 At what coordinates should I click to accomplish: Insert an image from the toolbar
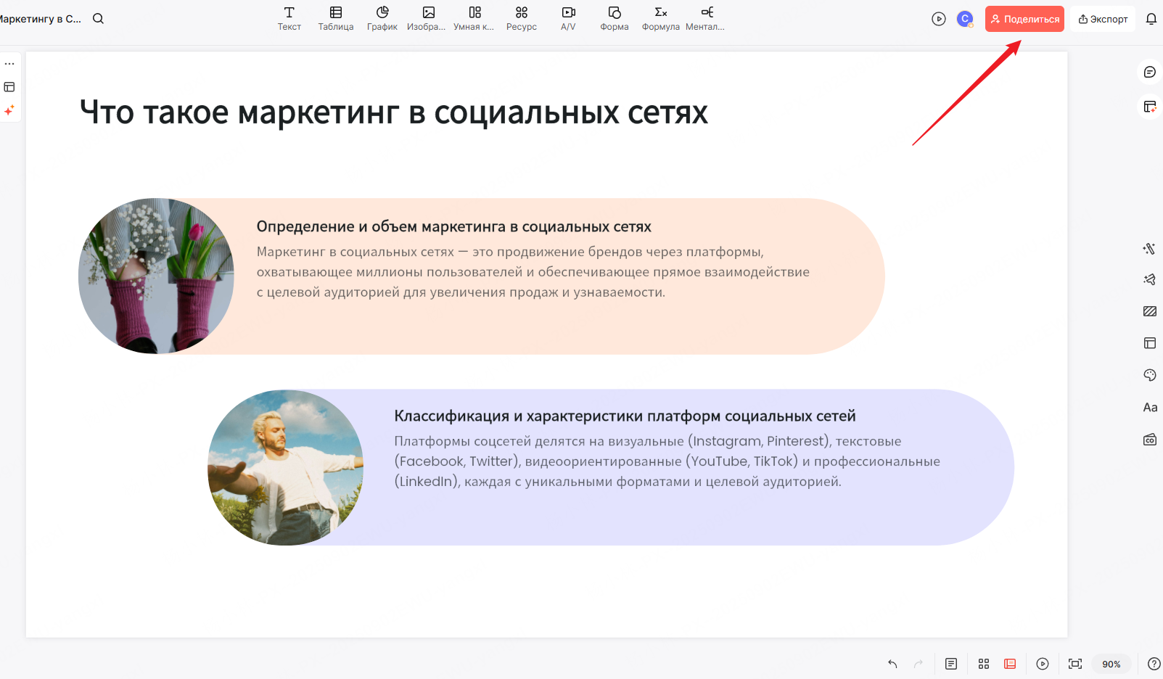pyautogui.click(x=427, y=18)
